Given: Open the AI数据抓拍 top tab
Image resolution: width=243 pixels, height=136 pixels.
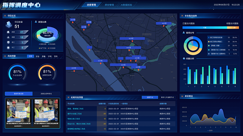Looking at the screenshot, I should point(126,5).
